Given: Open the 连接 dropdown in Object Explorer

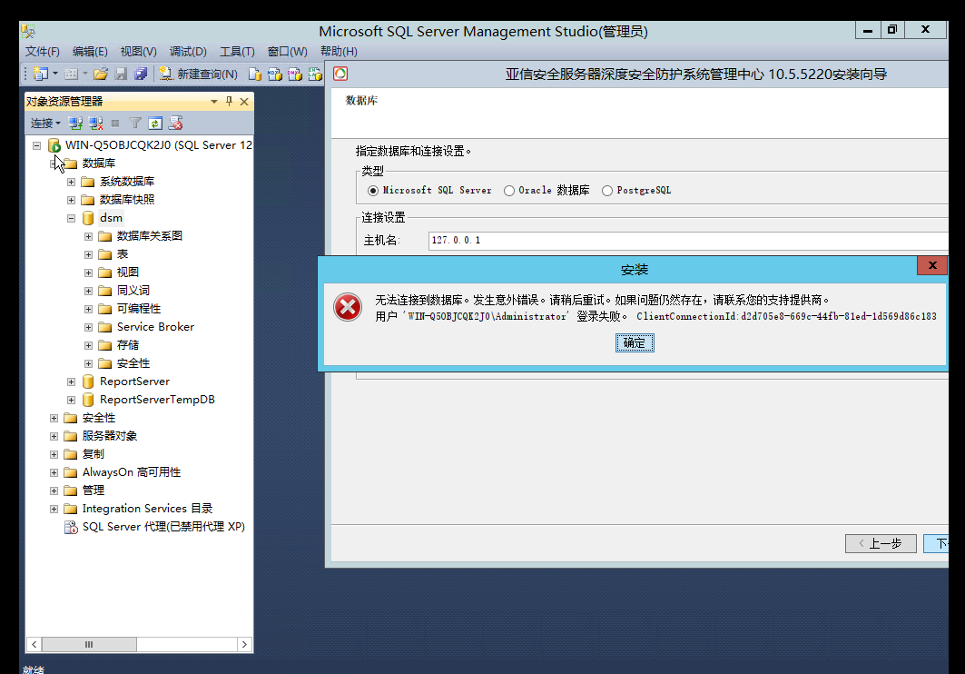Looking at the screenshot, I should tap(45, 124).
